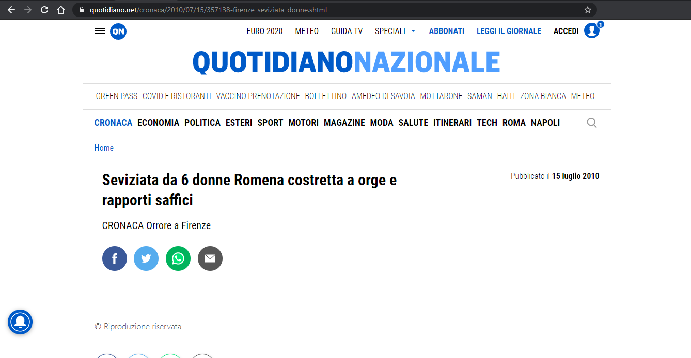The image size is (691, 358).
Task: Toggle notifications with blue bell button
Action: [20, 322]
